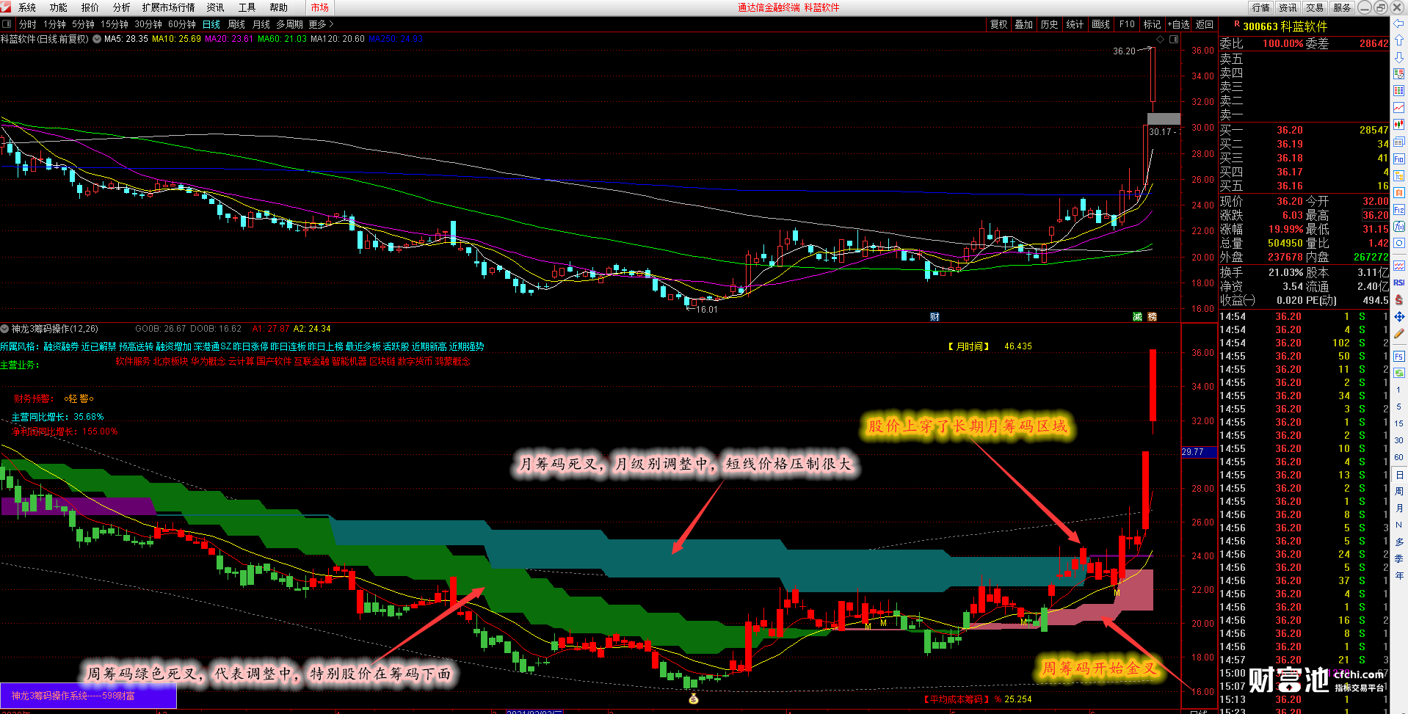Image resolution: width=1408 pixels, height=714 pixels.
Task: Click the 画线 drawing button
Action: pos(1100,24)
